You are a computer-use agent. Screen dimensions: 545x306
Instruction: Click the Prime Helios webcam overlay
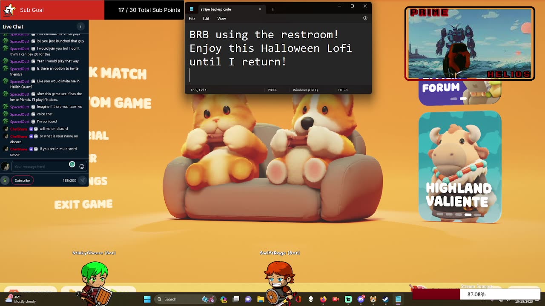[470, 43]
